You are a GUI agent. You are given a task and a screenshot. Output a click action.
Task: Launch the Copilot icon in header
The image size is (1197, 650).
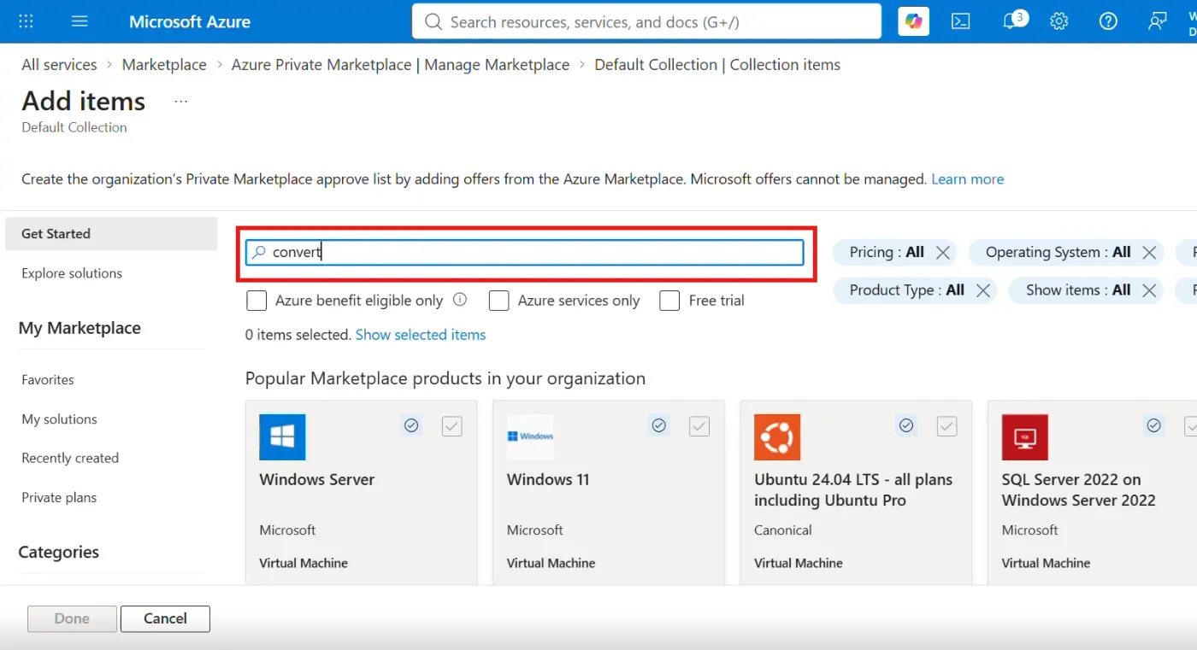pos(914,21)
